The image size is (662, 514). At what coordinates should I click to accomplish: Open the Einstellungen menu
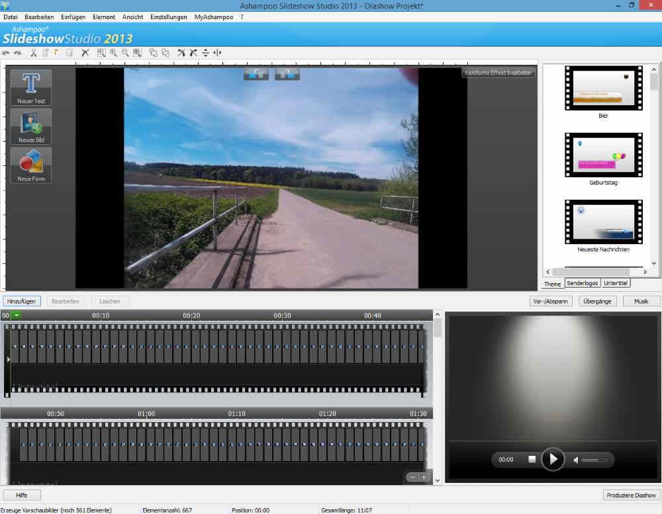point(168,17)
